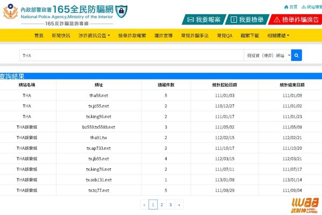The width and height of the screenshot is (322, 215).
Task: Click the end date 113/01/14
Action: 292,180
